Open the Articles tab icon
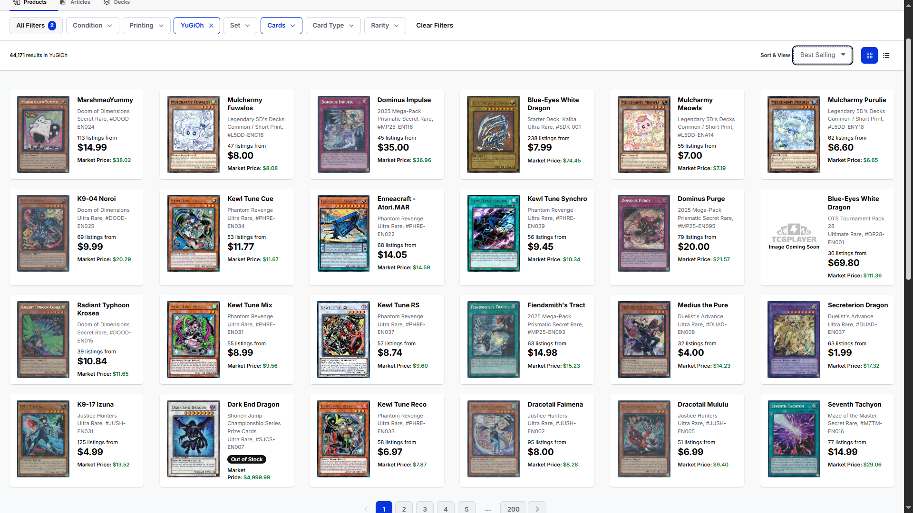Image resolution: width=913 pixels, height=513 pixels. click(63, 2)
